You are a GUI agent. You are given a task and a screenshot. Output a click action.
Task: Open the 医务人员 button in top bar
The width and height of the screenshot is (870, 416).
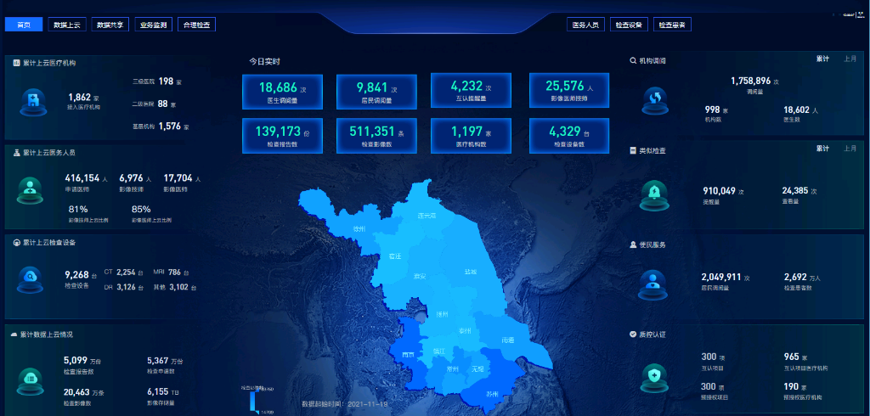point(585,25)
